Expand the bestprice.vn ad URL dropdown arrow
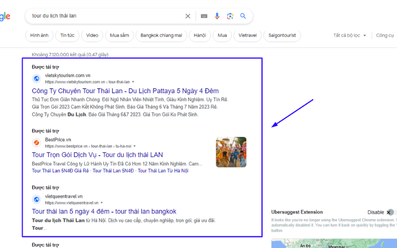The image size is (397, 248). coord(134,146)
